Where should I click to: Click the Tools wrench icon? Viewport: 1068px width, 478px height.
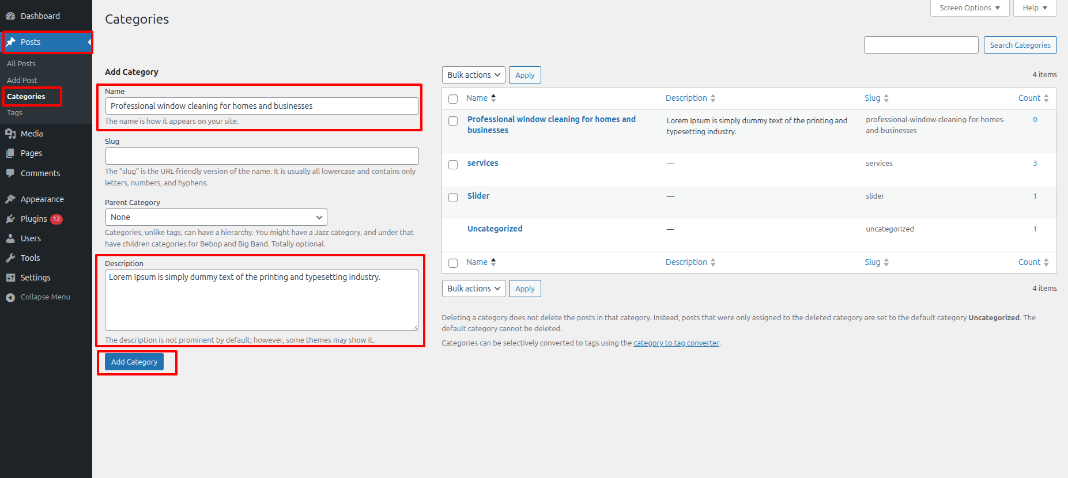[10, 258]
